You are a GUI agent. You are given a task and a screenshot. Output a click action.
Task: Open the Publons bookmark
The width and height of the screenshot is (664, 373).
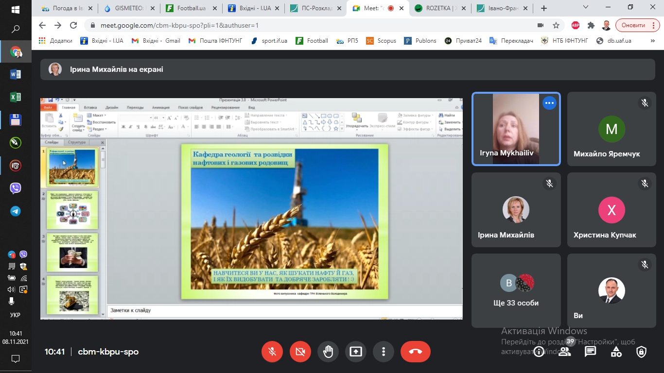[420, 41]
